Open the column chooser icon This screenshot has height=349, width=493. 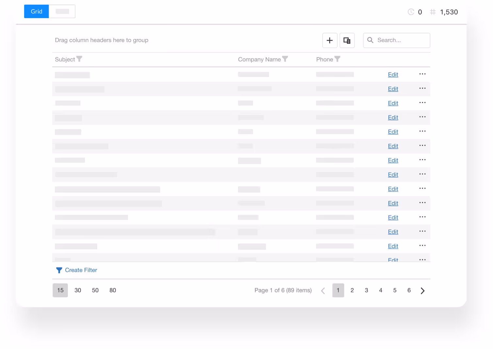click(347, 40)
